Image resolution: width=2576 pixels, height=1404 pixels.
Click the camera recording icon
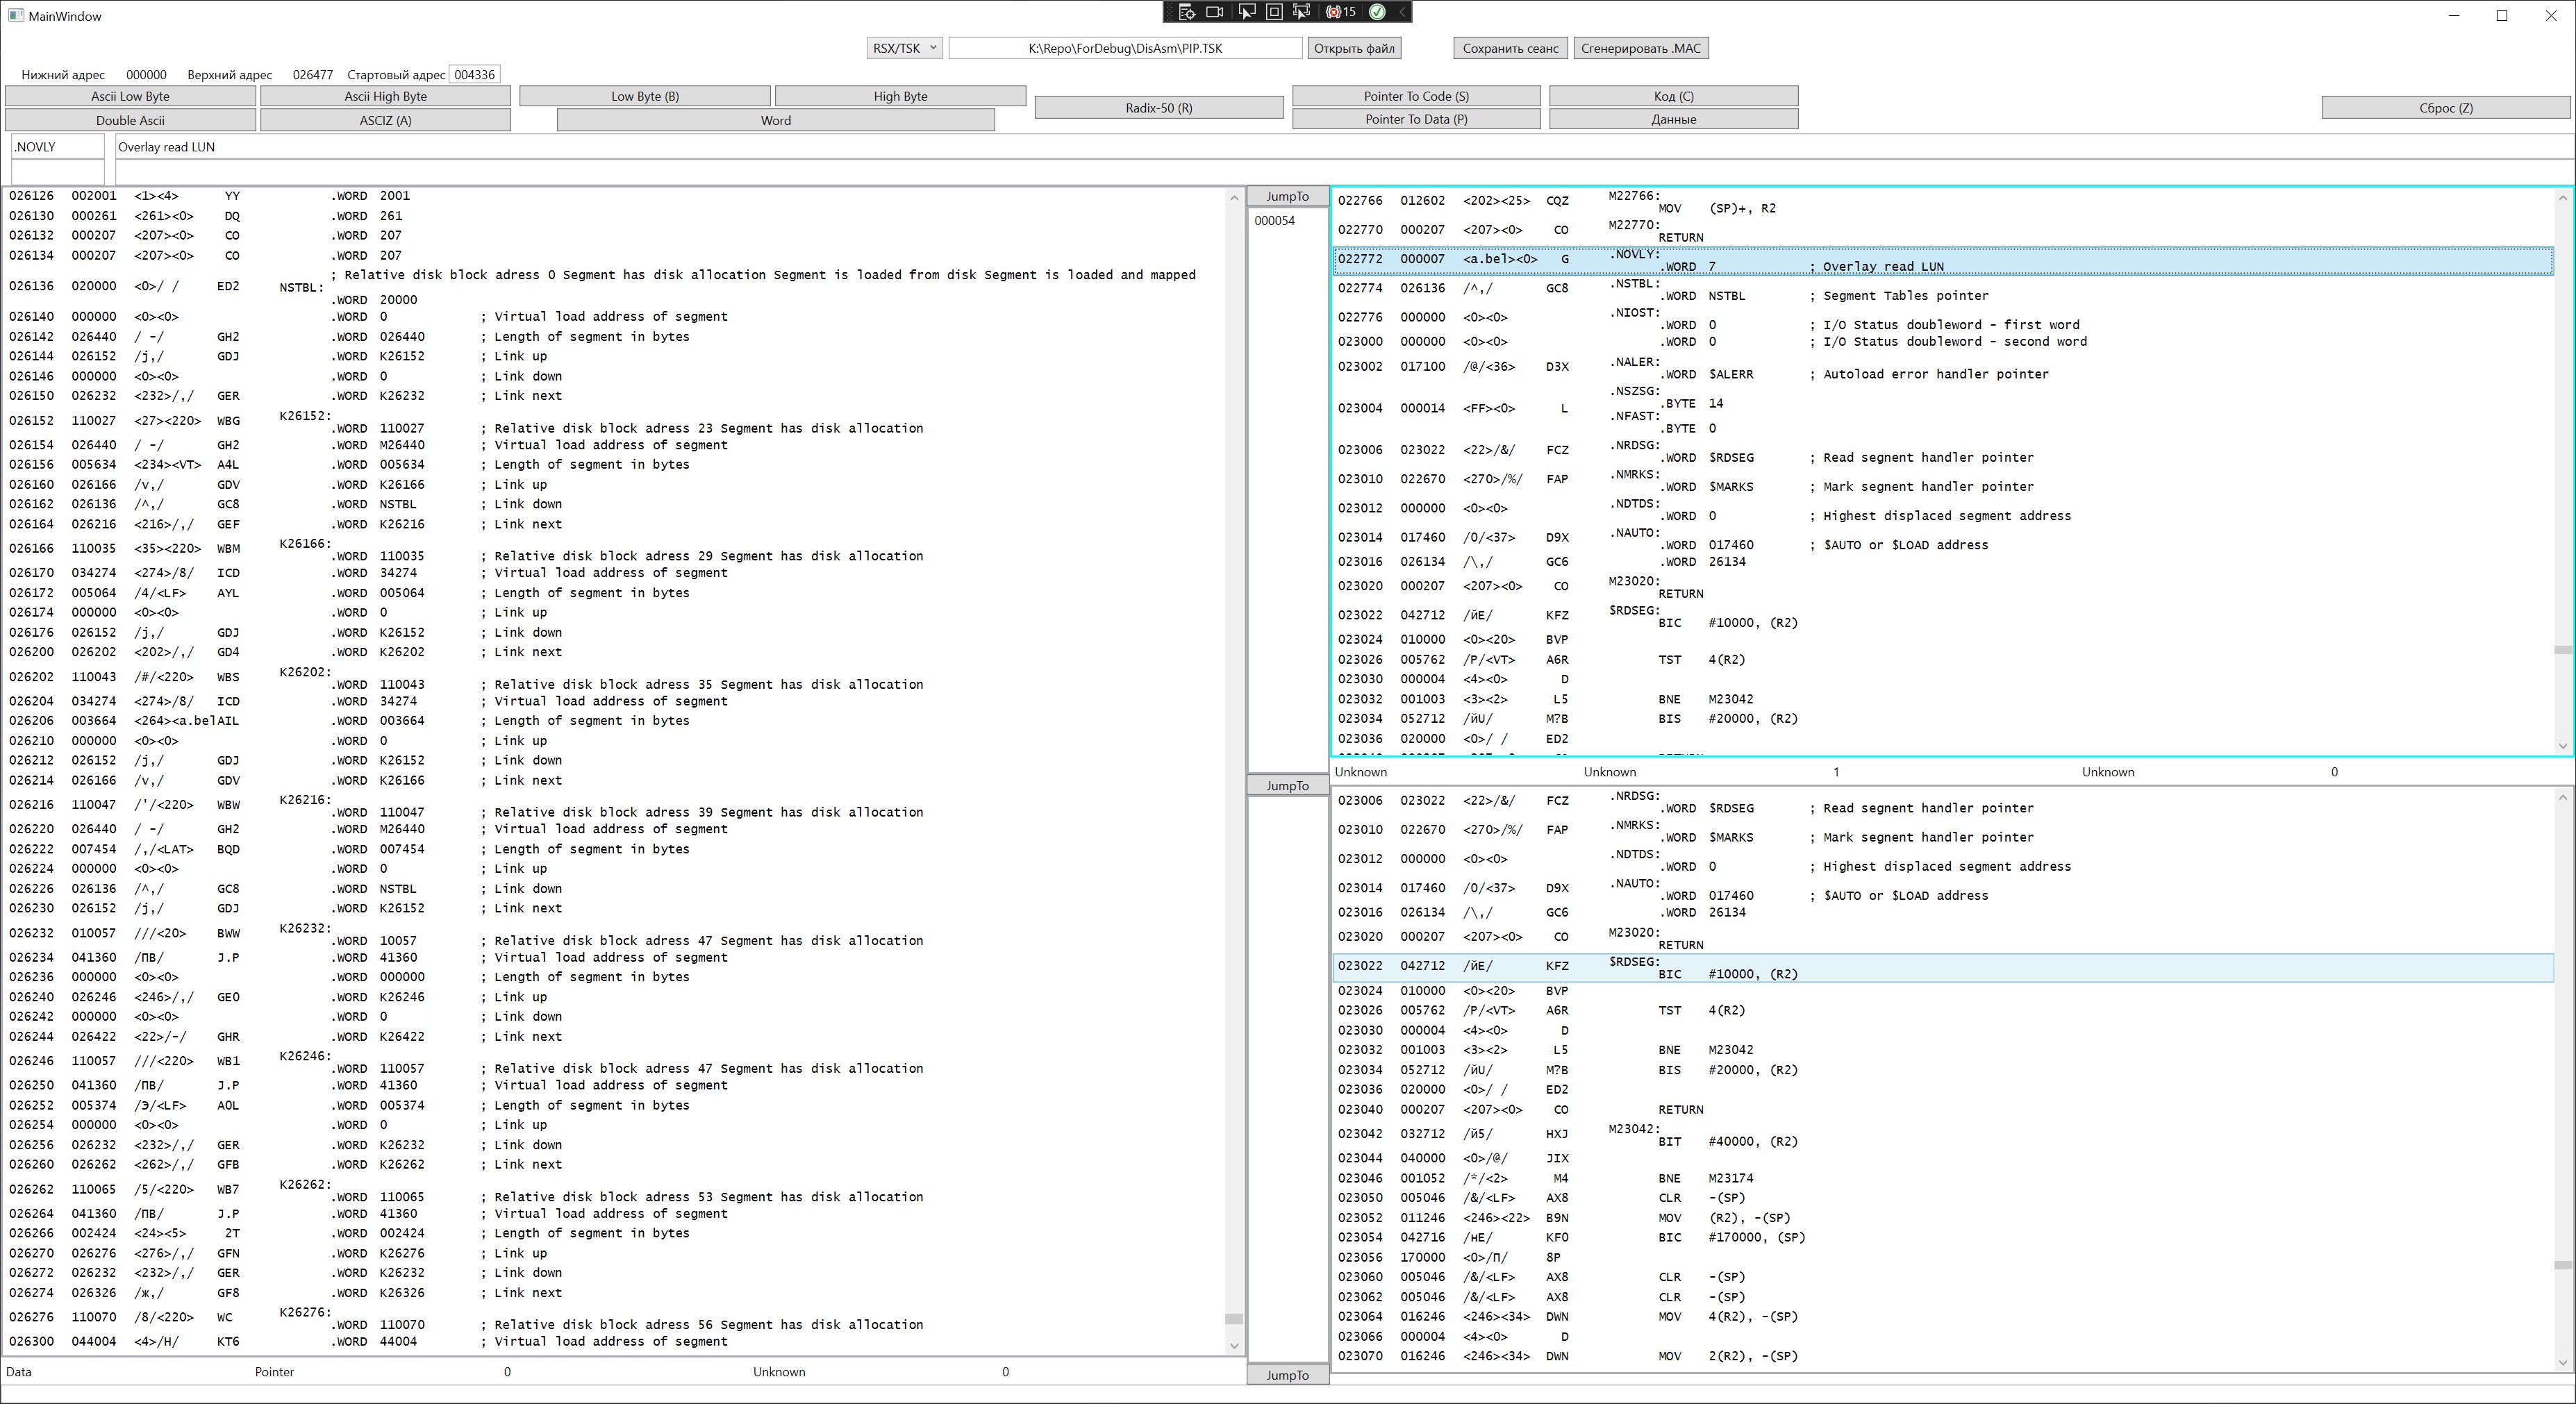1215,12
